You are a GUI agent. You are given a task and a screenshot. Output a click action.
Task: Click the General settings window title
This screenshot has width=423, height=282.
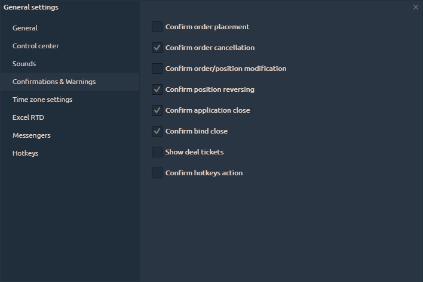31,7
